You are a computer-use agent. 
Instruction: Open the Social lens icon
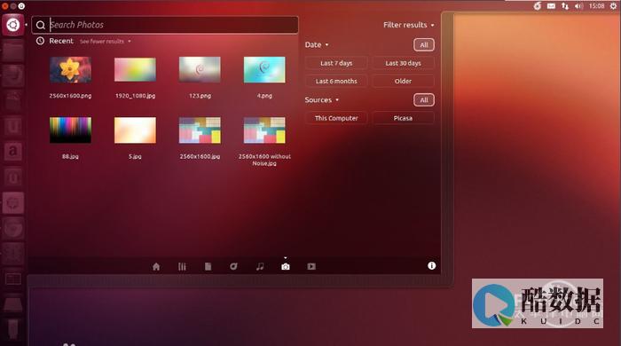[233, 266]
